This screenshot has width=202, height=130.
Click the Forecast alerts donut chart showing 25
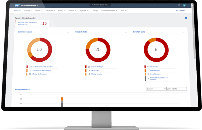pos(98,50)
